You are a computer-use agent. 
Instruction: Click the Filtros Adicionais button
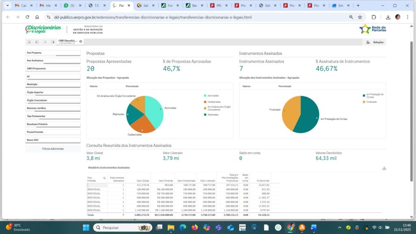pos(53,149)
